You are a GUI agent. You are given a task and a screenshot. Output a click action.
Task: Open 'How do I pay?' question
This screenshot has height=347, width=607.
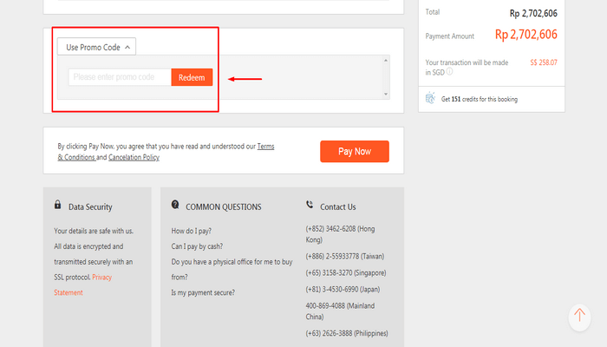click(x=192, y=231)
